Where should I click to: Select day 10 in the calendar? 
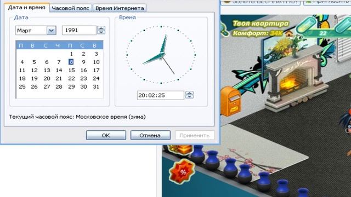[97, 62]
